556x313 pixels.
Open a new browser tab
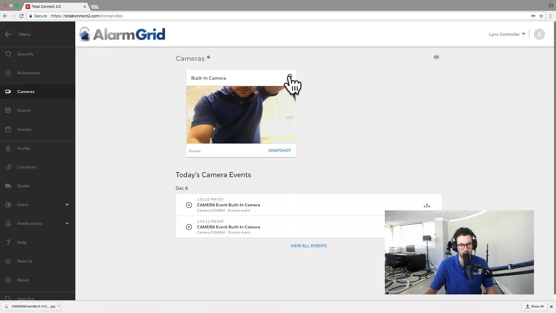(x=95, y=7)
